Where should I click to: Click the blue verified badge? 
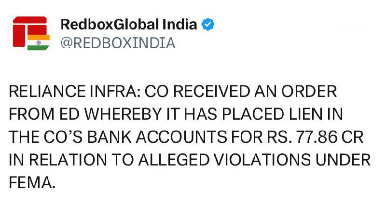point(208,24)
